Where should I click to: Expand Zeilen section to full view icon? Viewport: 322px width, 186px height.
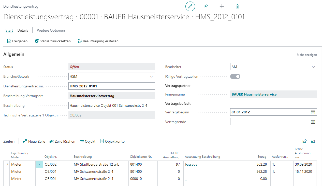click(313, 141)
